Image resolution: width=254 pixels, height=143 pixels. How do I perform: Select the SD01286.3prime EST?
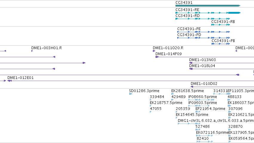pyautogui.click(x=130, y=94)
